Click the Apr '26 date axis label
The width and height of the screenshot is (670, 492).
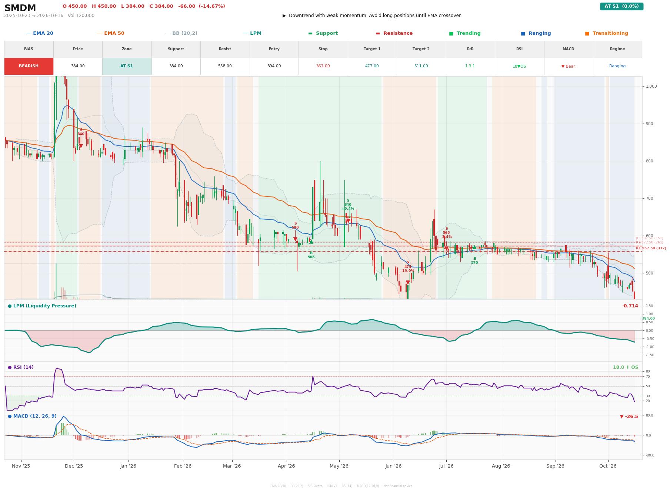point(286,466)
